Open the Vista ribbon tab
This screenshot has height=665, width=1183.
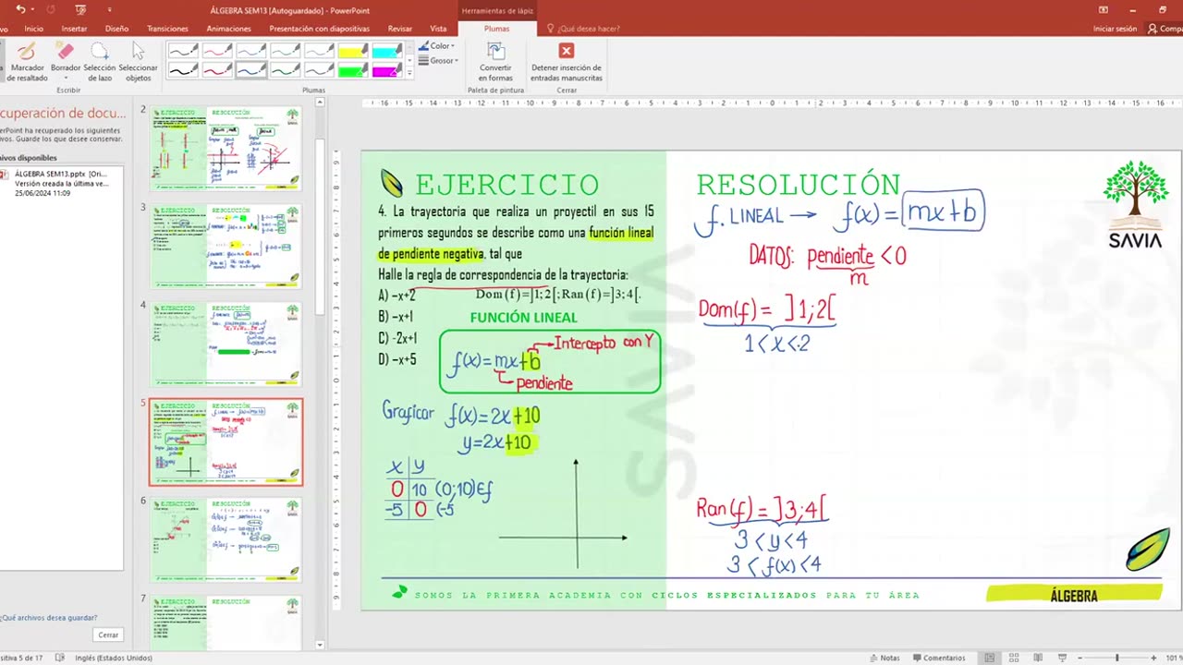[438, 29]
